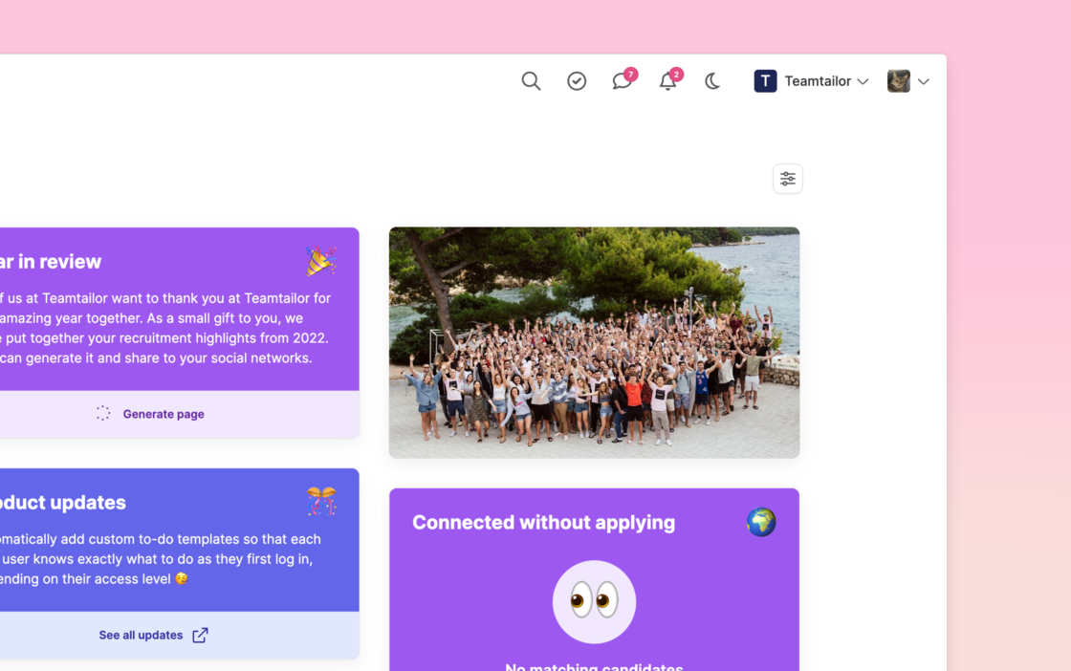Click the 'ar in review' heading

(51, 262)
